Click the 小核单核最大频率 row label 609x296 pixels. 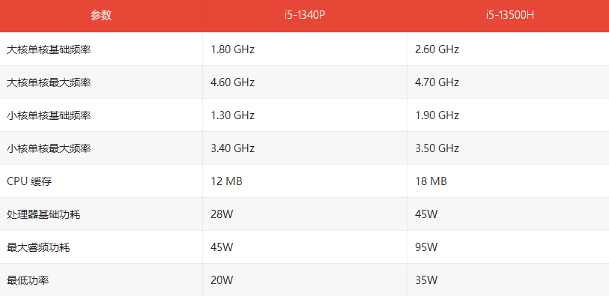[49, 148]
